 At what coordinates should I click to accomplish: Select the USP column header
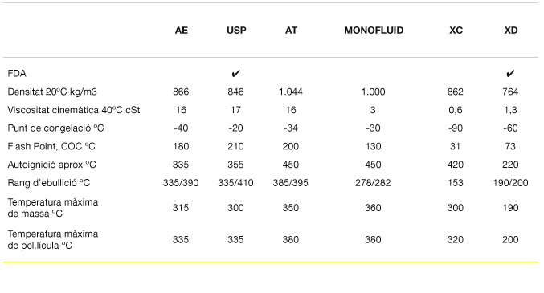236,31
